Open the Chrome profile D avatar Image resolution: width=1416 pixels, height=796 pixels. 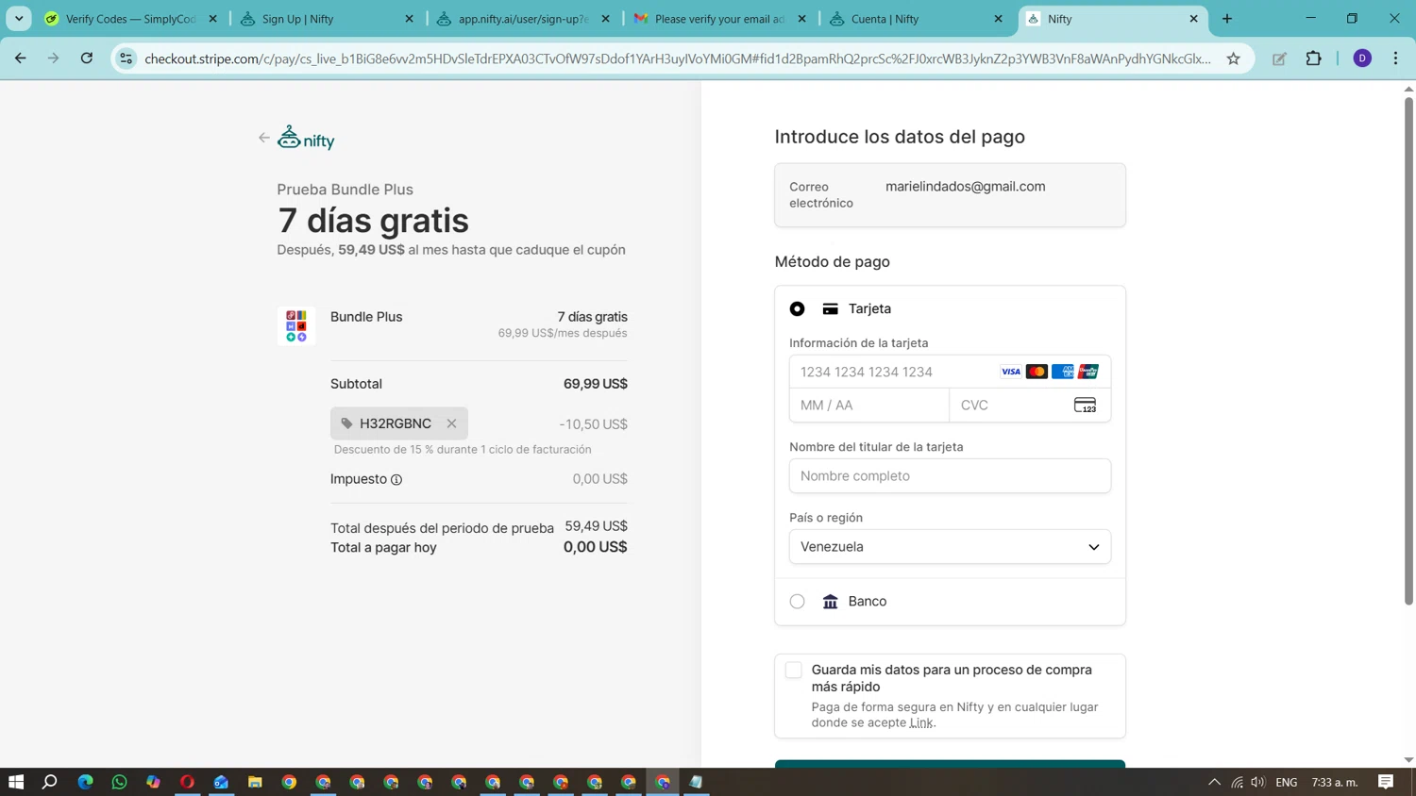pos(1362,58)
